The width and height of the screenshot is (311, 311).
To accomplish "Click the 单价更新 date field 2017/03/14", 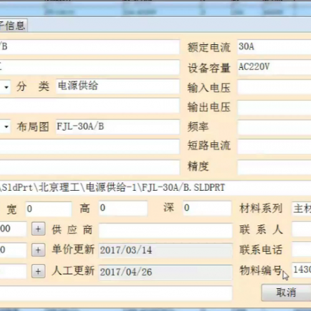I will tap(165, 251).
